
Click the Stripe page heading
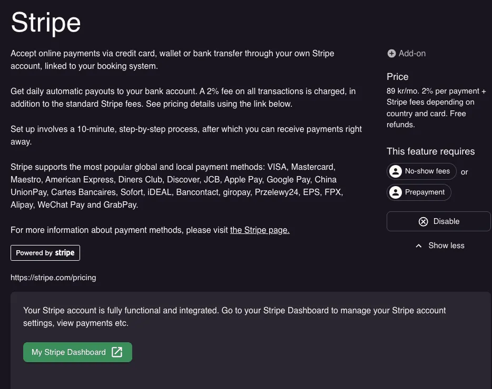click(46, 23)
